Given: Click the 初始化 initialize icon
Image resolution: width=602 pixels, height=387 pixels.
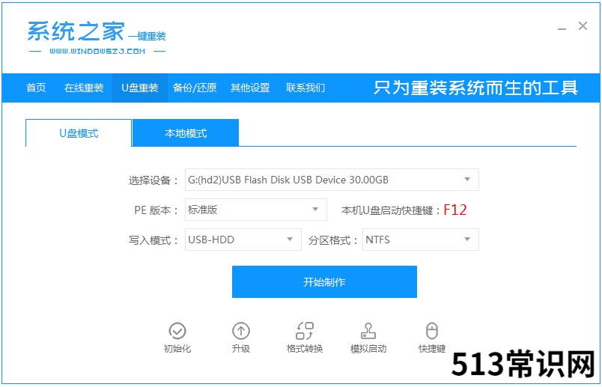Looking at the screenshot, I should pyautogui.click(x=177, y=331).
